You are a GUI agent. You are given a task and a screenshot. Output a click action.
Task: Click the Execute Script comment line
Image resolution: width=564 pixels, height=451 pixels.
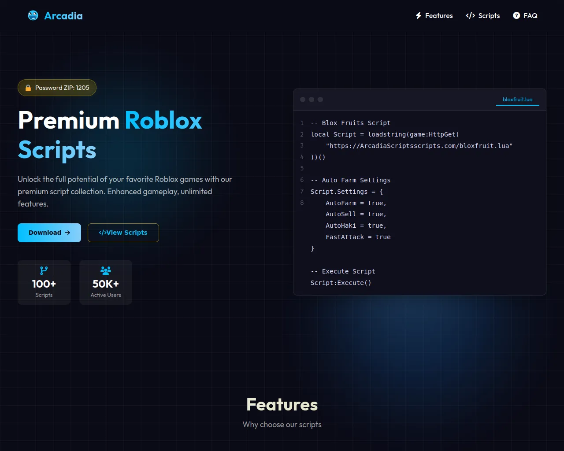tap(343, 271)
